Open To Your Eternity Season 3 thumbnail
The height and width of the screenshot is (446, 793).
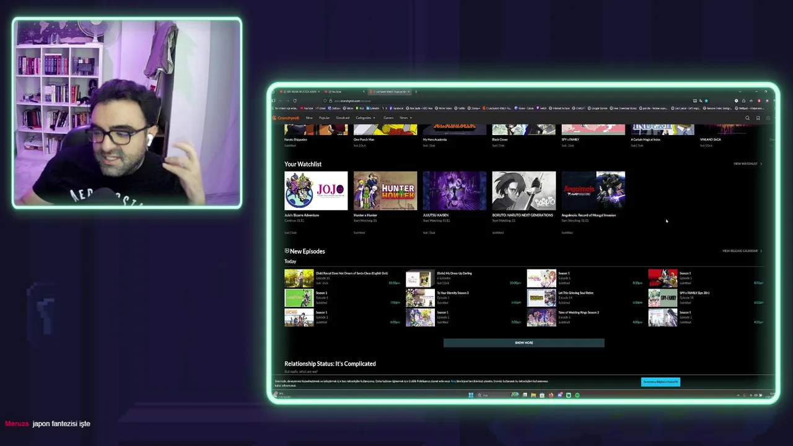tap(420, 297)
